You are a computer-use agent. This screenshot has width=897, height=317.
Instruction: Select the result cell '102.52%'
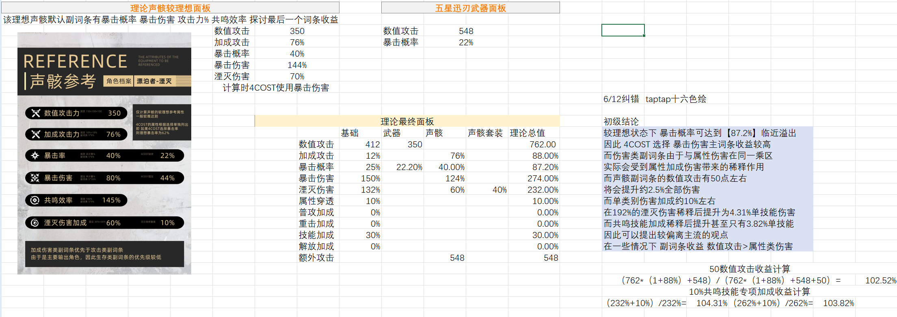click(x=880, y=281)
